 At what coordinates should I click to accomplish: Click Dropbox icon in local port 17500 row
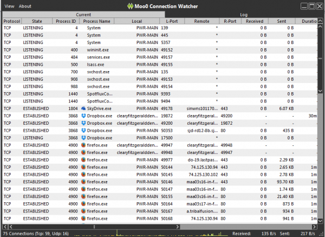[x=83, y=138]
